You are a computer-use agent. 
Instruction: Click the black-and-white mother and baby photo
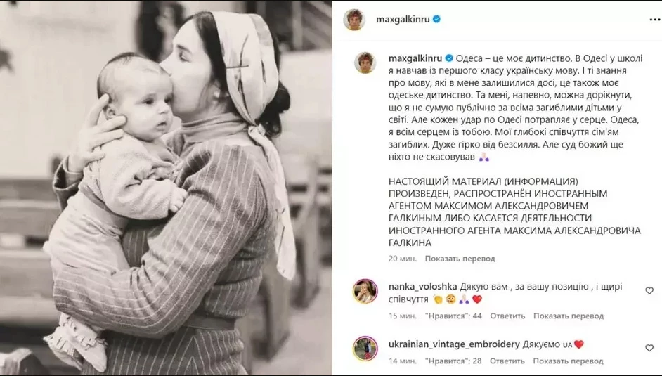[x=166, y=188]
